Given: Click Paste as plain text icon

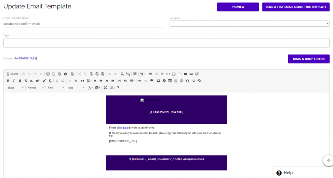Looking at the screenshot, I should pyautogui.click(x=97, y=74).
